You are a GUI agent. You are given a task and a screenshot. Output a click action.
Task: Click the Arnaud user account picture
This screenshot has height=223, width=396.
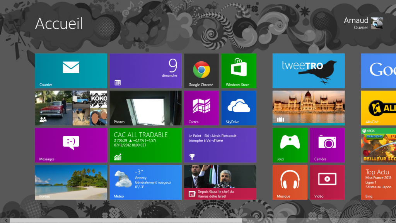(x=376, y=23)
